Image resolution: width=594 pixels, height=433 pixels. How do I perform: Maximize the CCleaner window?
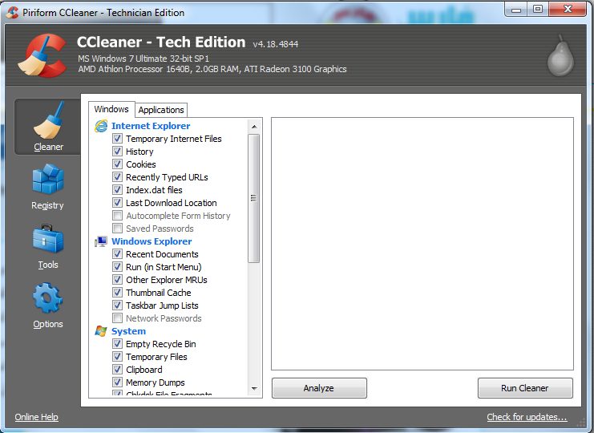(538, 10)
